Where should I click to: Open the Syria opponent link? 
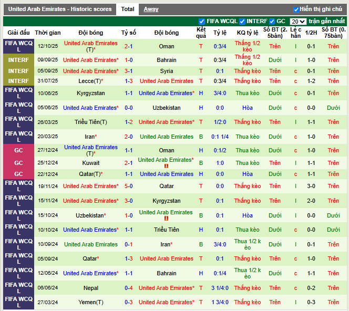point(166,71)
